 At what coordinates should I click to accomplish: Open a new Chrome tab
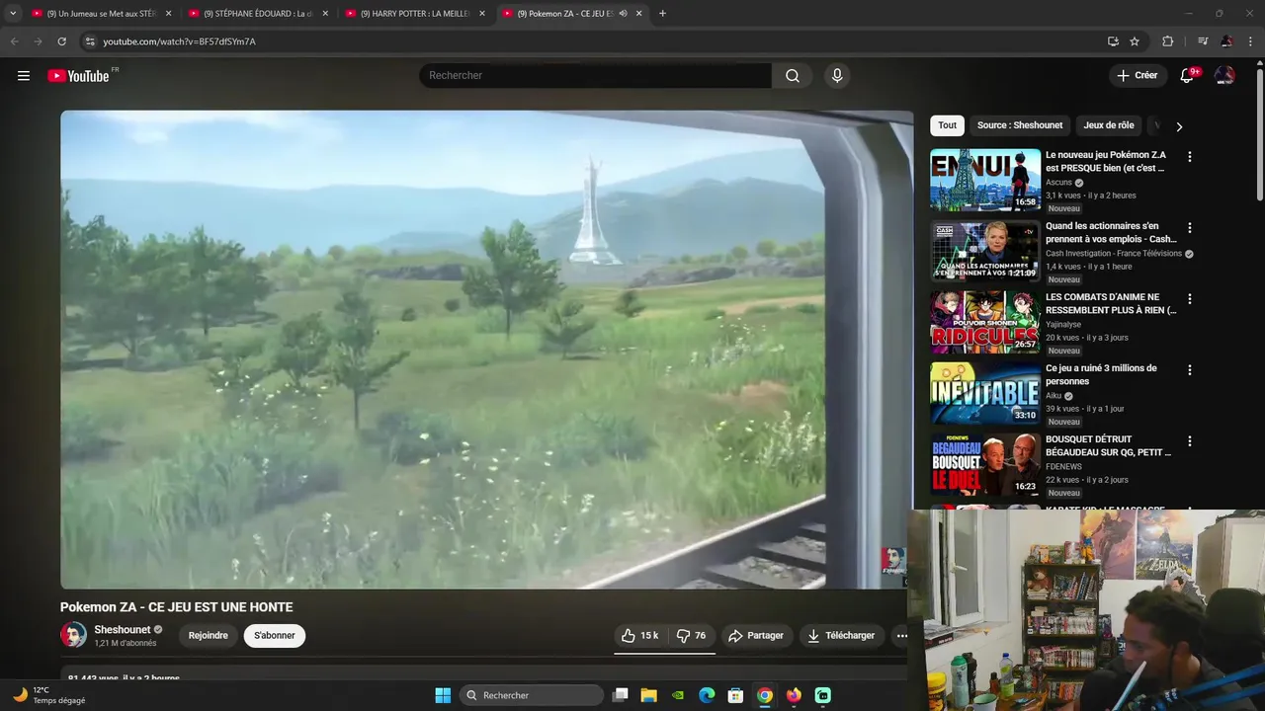pos(662,14)
